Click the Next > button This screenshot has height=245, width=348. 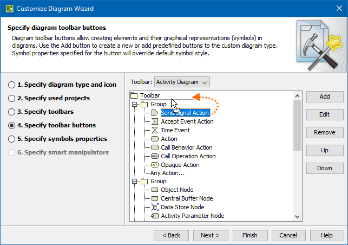coord(210,235)
